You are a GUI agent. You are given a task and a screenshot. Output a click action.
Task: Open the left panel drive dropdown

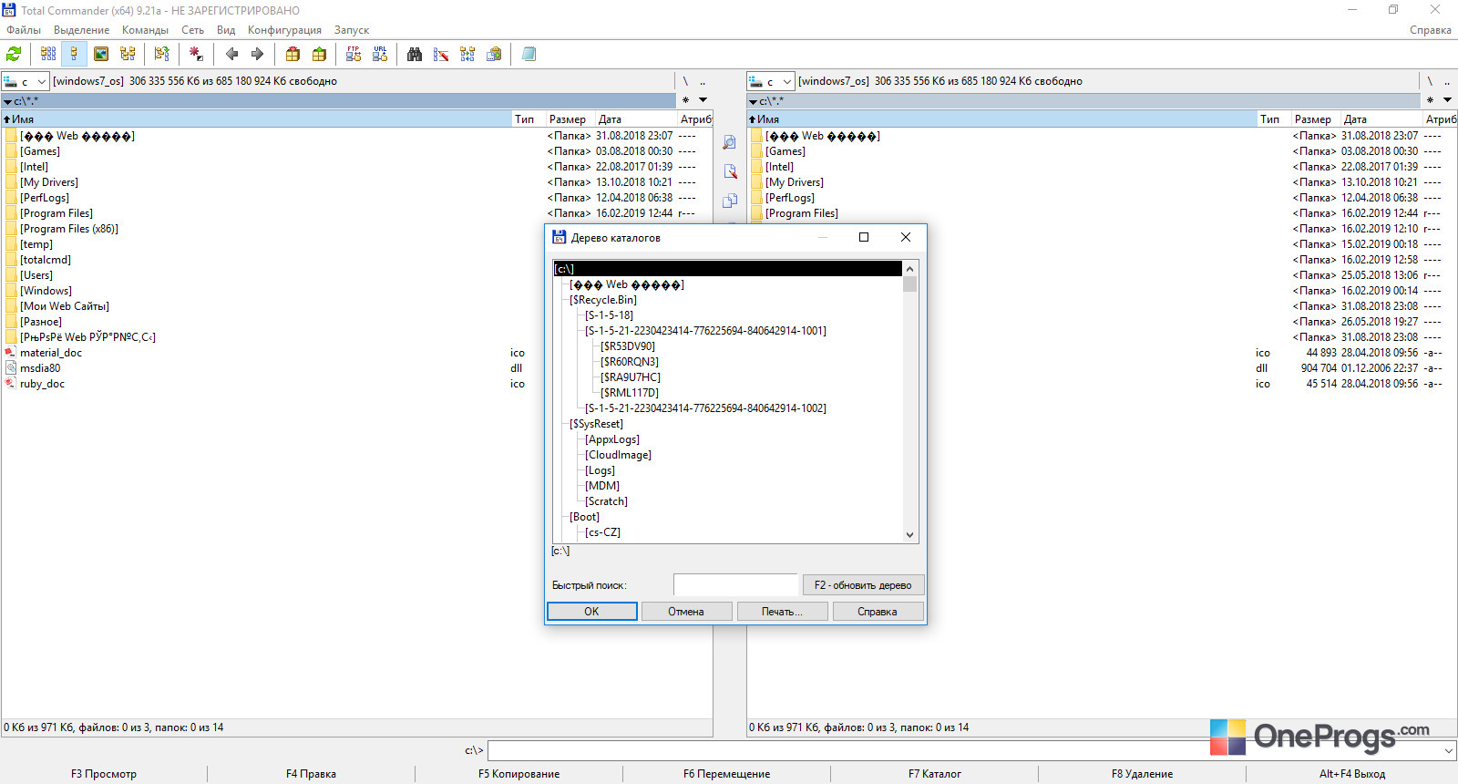[x=26, y=81]
